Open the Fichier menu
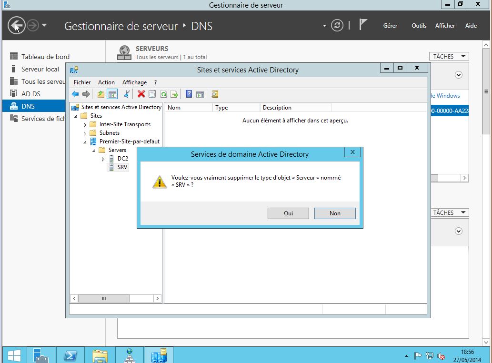 pyautogui.click(x=82, y=82)
